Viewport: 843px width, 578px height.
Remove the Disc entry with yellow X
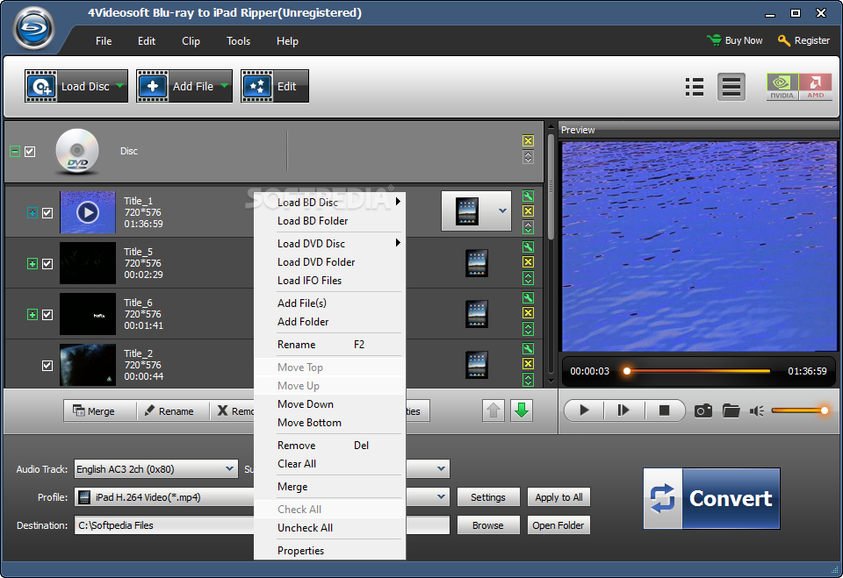tap(528, 140)
